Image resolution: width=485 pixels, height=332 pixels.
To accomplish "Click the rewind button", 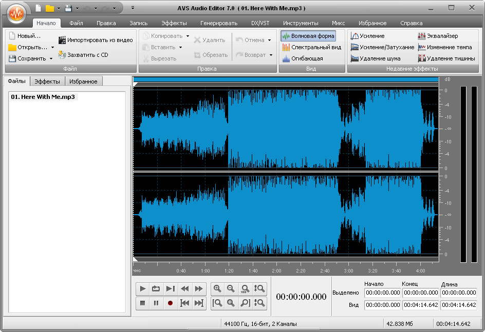I will point(184,289).
